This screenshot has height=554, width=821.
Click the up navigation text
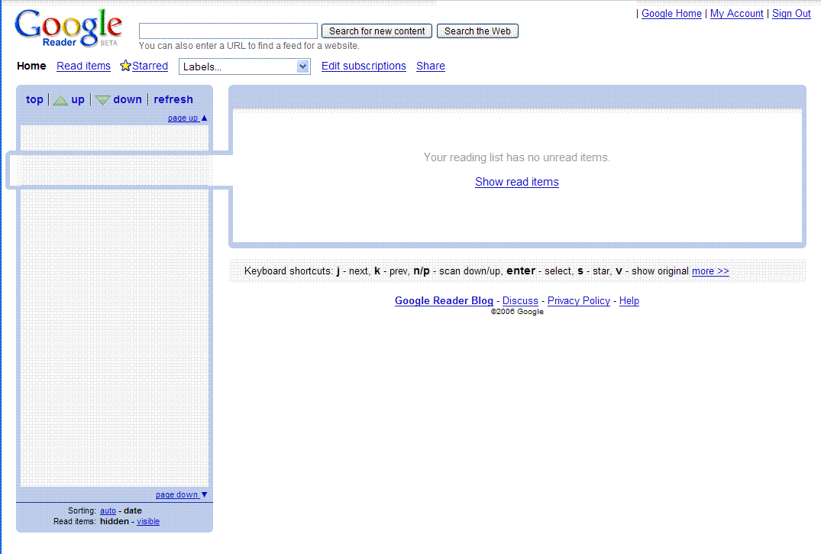77,99
